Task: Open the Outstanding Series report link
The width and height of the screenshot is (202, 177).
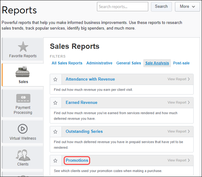Action: pyautogui.click(x=84, y=132)
